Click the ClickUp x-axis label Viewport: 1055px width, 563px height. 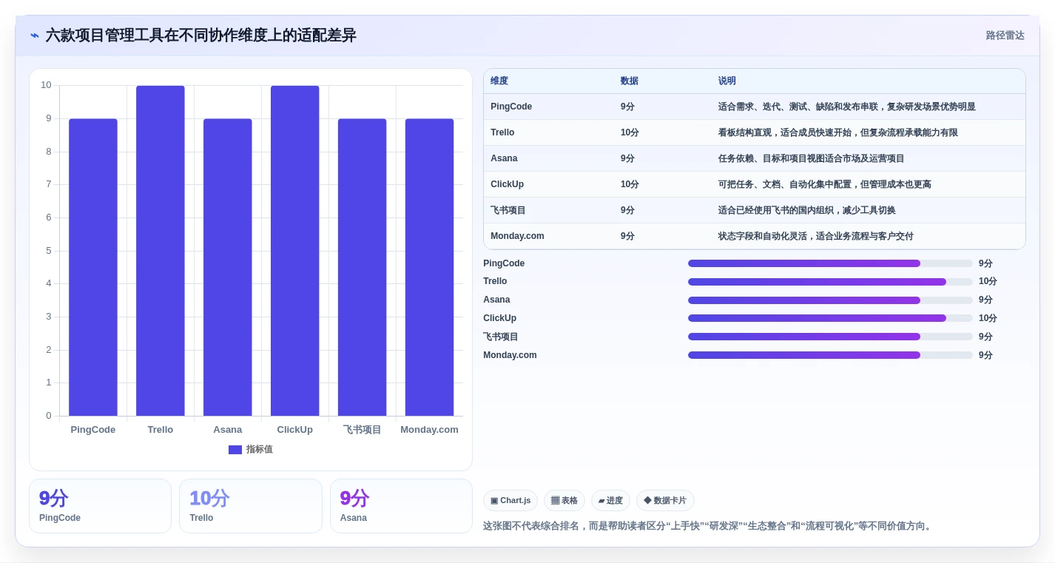point(294,430)
